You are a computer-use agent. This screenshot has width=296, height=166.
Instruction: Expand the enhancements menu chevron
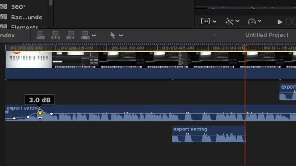(x=237, y=21)
